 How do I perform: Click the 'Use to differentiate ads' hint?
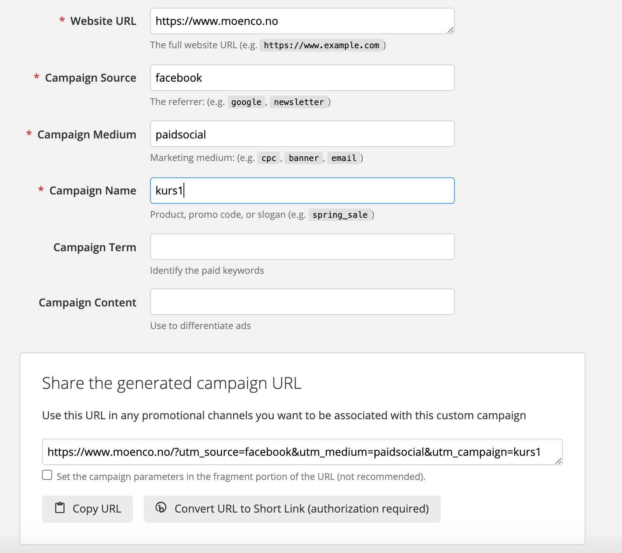click(201, 326)
